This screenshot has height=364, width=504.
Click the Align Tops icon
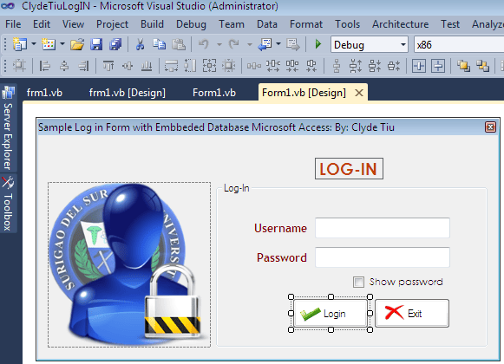point(108,66)
